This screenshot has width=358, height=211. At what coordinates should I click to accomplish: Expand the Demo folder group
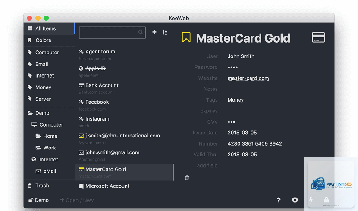click(x=49, y=113)
